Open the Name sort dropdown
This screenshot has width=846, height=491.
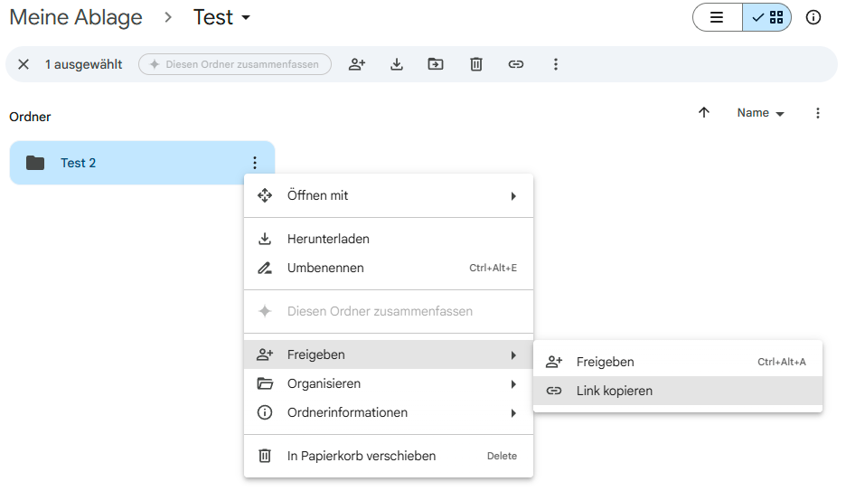760,113
